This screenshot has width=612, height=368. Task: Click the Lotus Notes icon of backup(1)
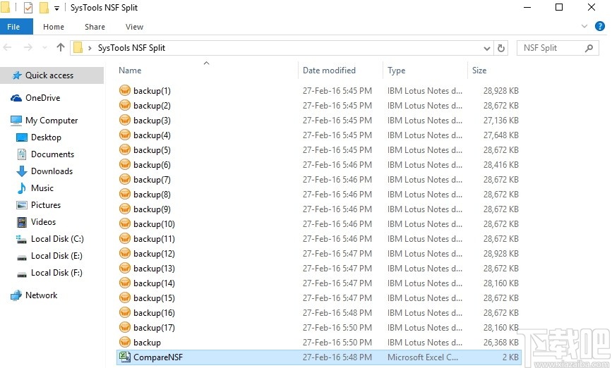point(124,90)
